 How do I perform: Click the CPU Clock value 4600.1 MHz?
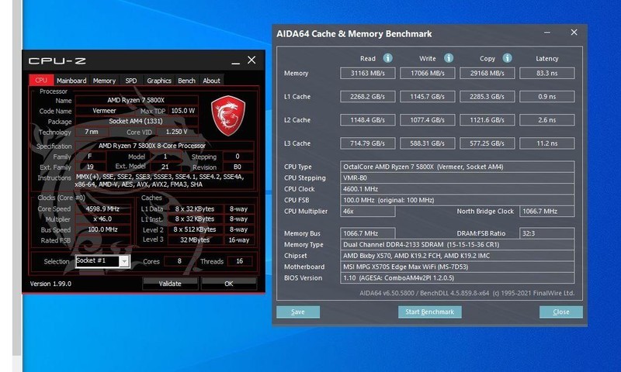(x=457, y=189)
